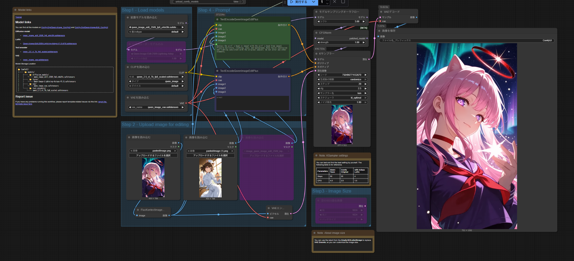Open the 生成後の制御 randomize selector
This screenshot has width=574, height=261.
[x=342, y=79]
